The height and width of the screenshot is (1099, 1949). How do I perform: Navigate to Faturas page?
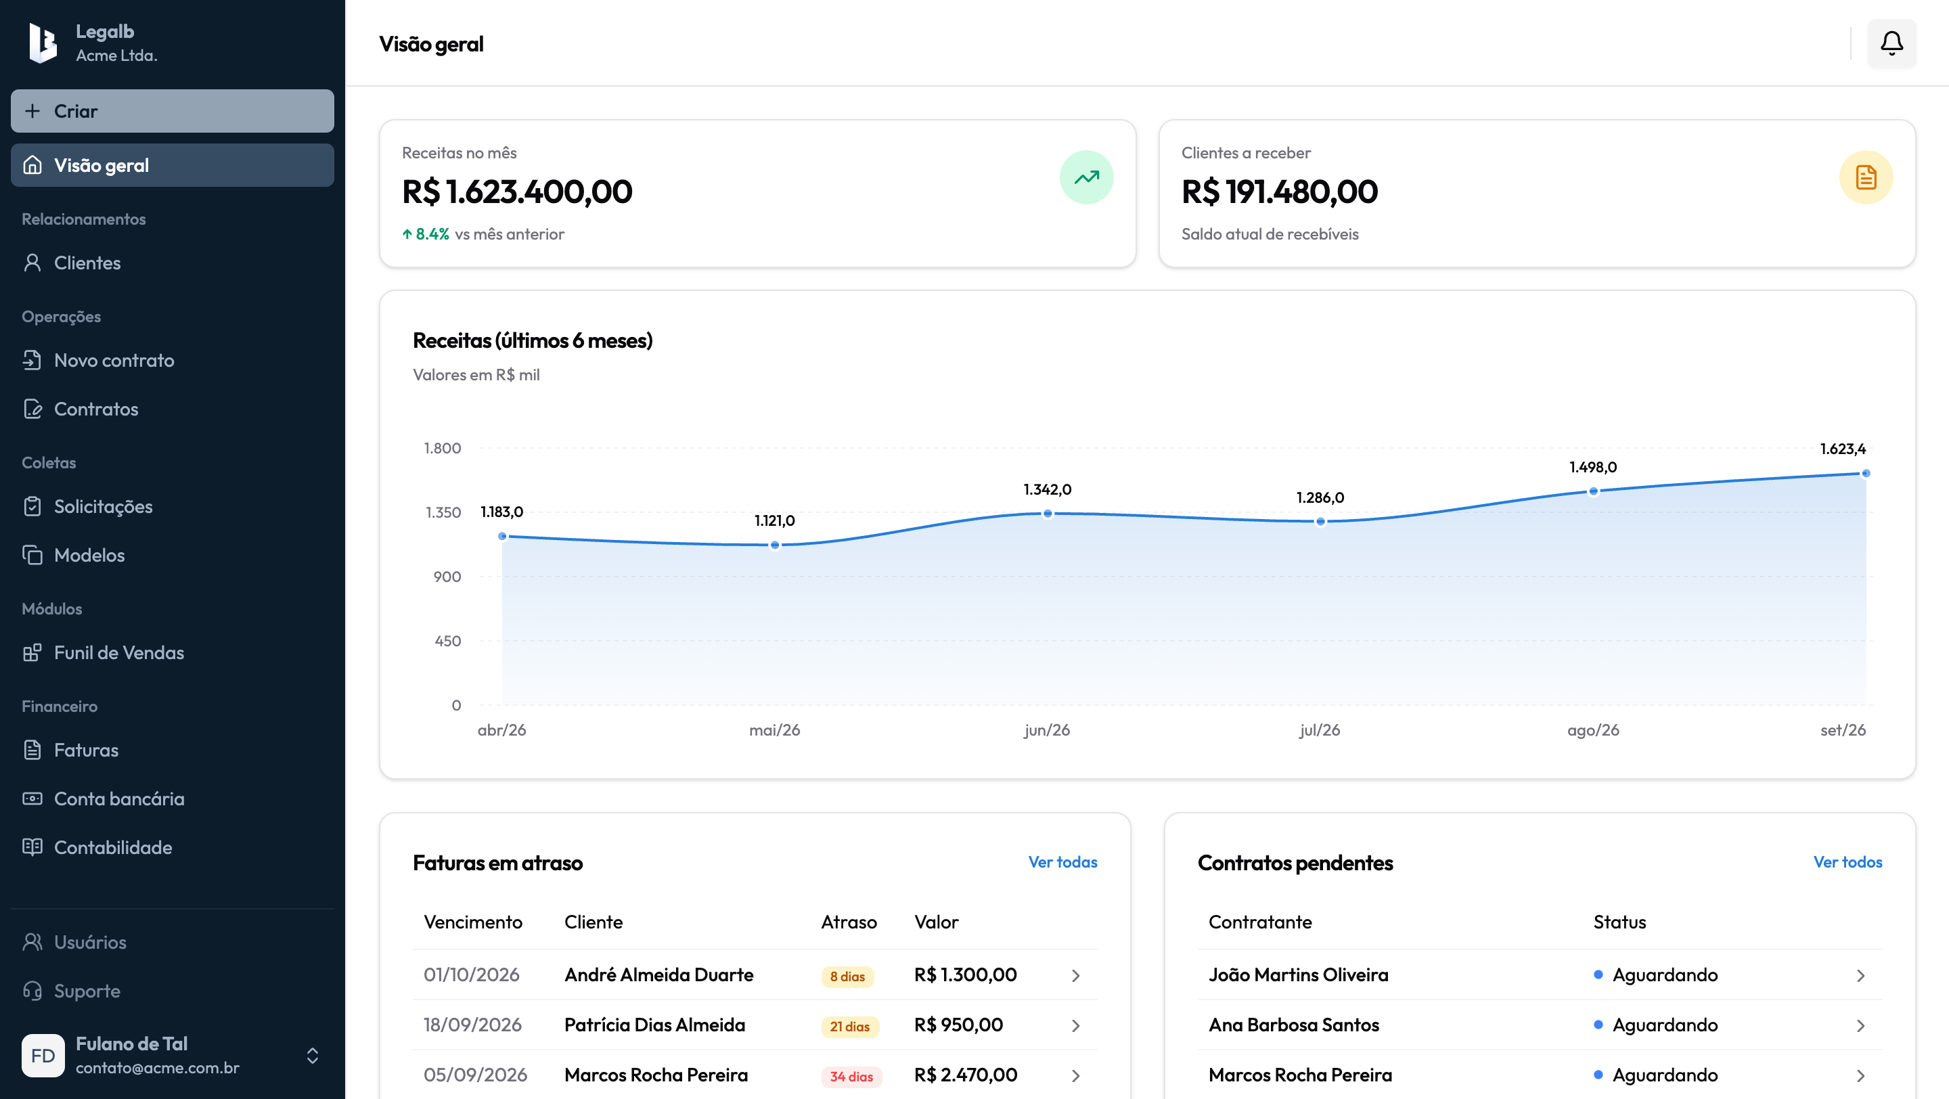coord(173,750)
